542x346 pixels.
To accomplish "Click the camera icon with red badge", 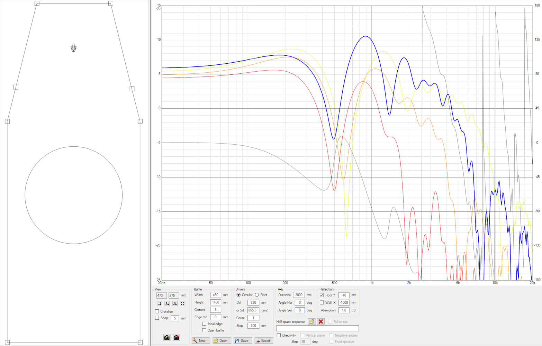I will click(176, 337).
